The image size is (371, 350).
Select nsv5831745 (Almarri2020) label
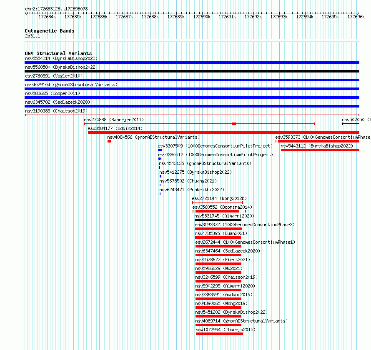point(224,216)
